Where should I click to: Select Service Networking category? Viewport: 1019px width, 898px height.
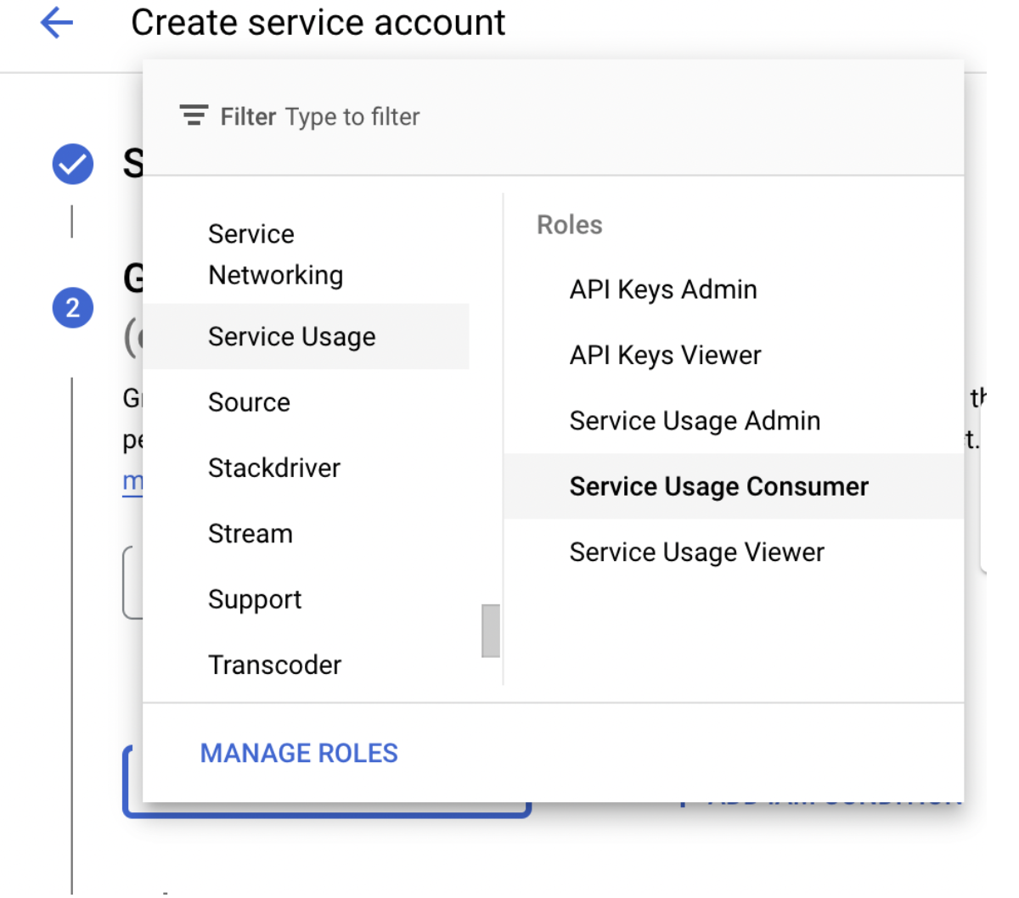pyautogui.click(x=276, y=255)
